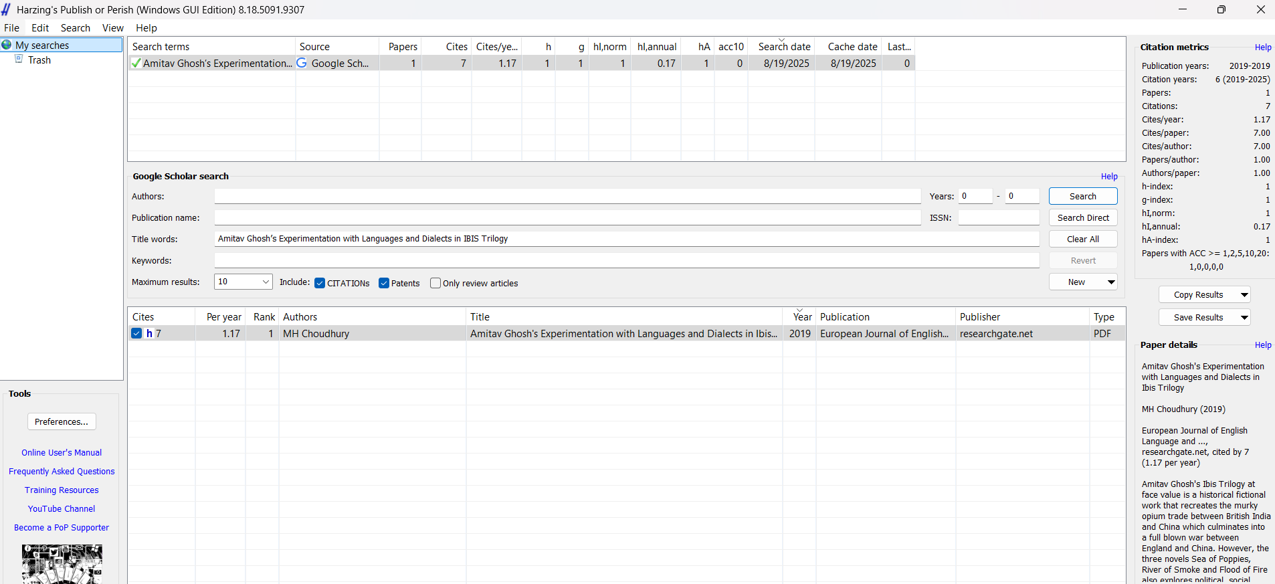Open the Edit menu
The image size is (1275, 584).
(40, 27)
